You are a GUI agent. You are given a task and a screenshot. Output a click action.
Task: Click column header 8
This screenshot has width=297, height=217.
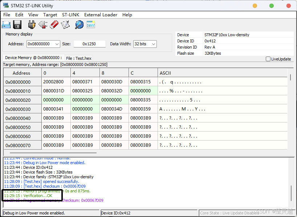point(114,73)
